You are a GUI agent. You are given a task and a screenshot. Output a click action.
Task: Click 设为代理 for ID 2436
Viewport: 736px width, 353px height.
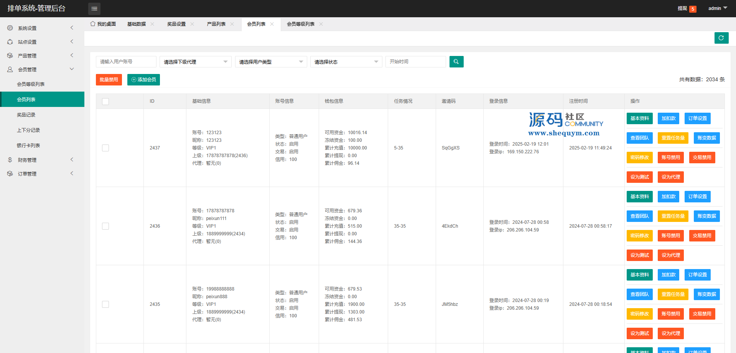tap(671, 255)
